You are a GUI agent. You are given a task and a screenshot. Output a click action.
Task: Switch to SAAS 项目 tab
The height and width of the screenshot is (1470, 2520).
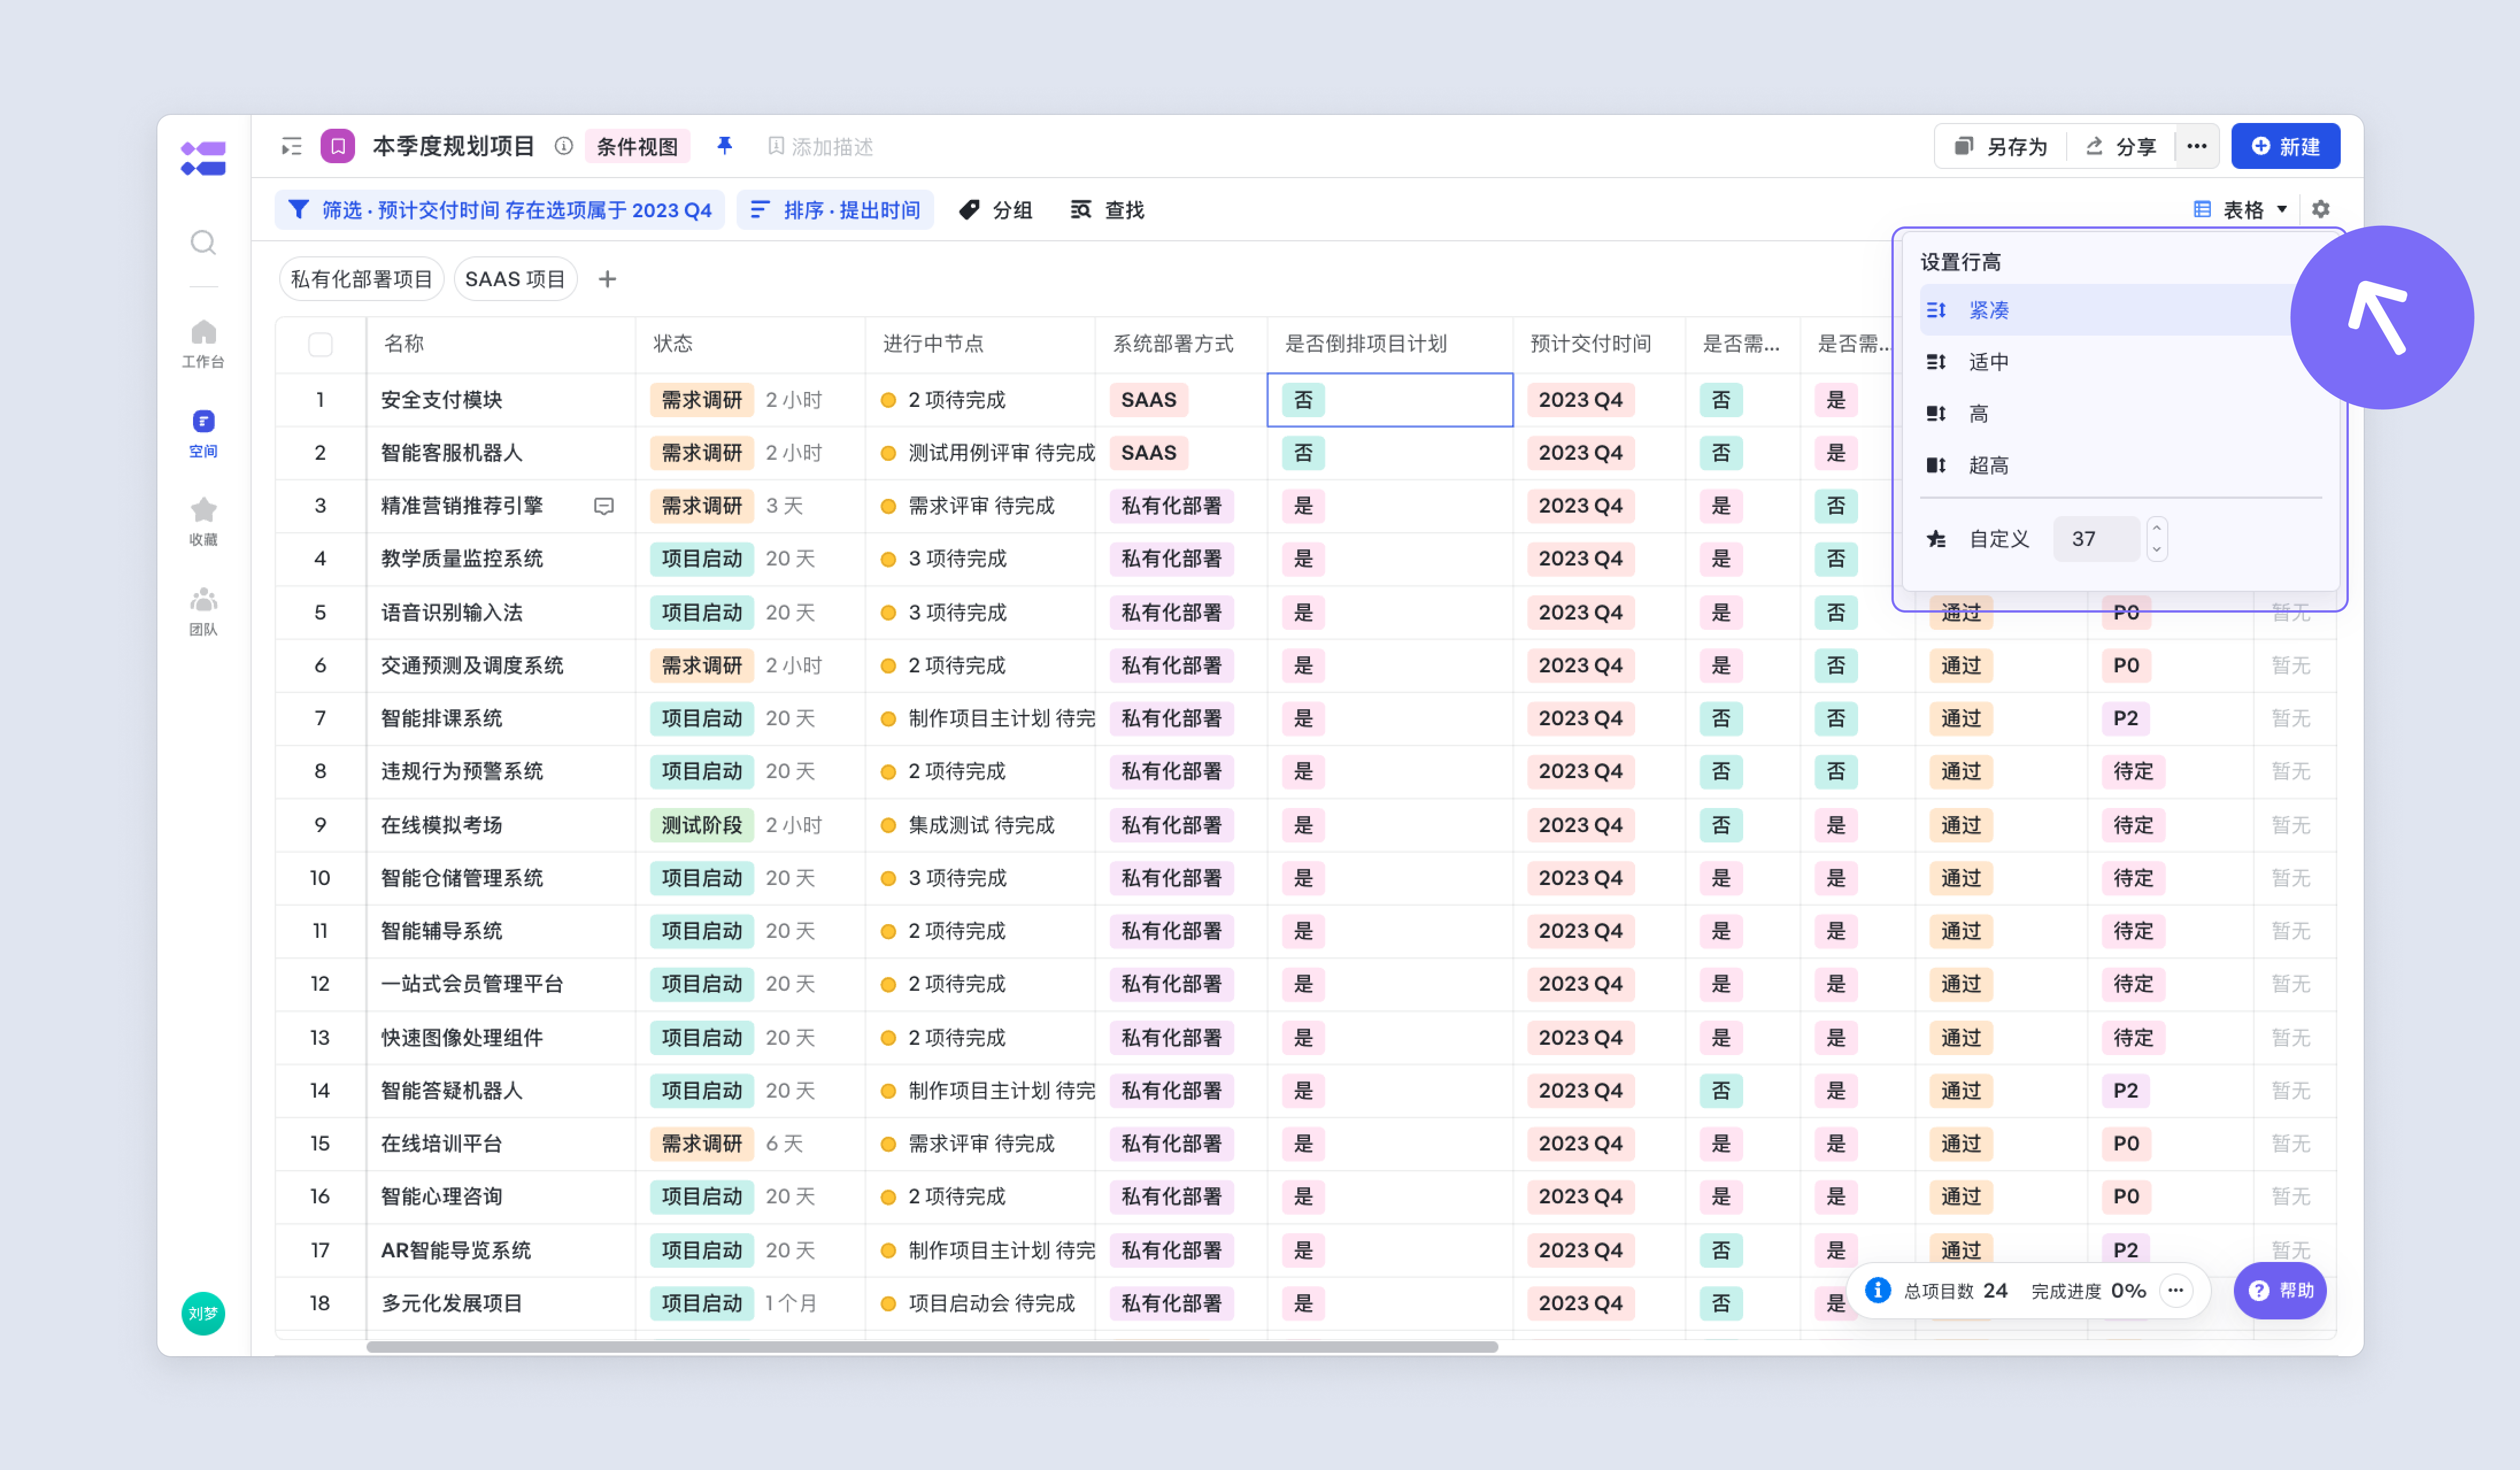tap(515, 279)
